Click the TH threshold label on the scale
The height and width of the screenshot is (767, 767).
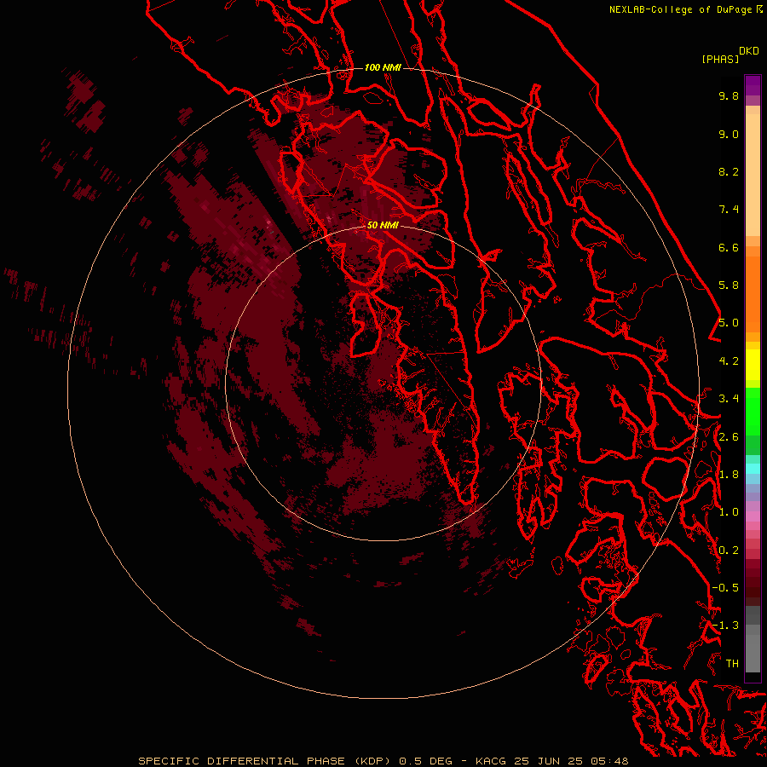(732, 664)
